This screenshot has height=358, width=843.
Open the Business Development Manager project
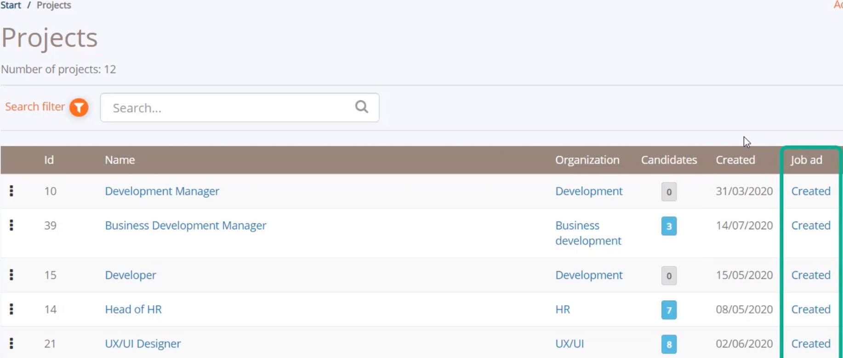186,226
